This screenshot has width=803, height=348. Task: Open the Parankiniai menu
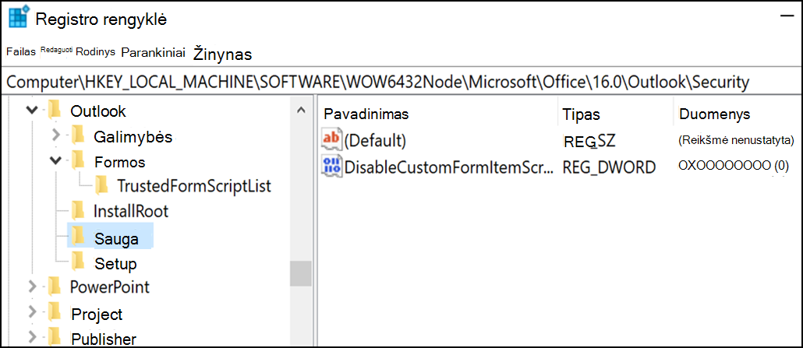153,52
